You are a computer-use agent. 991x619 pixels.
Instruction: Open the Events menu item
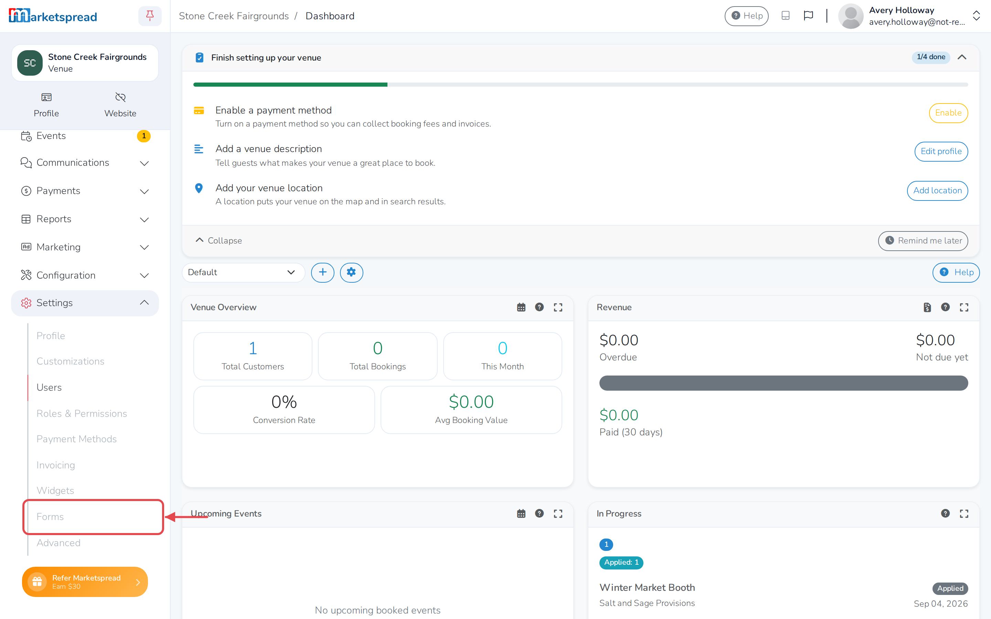(85, 136)
